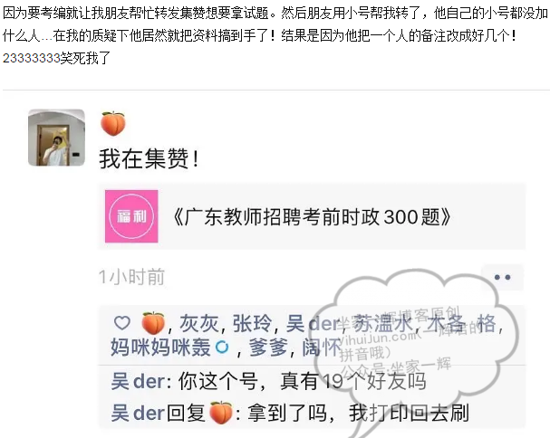Image resolution: width=550 pixels, height=438 pixels.
Task: Open the poster's profile avatar photo
Action: pos(56,138)
